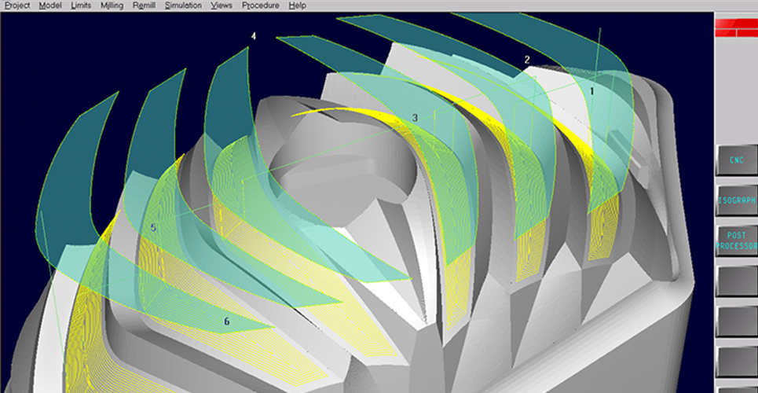This screenshot has width=758, height=393.
Task: Click the Views menu
Action: click(x=222, y=6)
